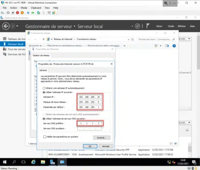Image resolution: width=200 pixels, height=170 pixels.
Task: Open the Gérer menu in Server Manager
Action: click(x=159, y=26)
